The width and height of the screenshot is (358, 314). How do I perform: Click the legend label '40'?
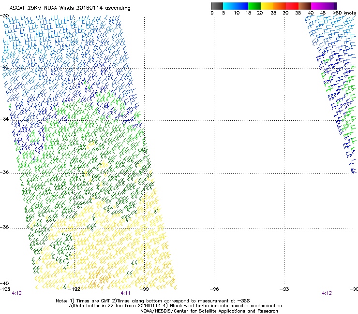tap(311, 13)
